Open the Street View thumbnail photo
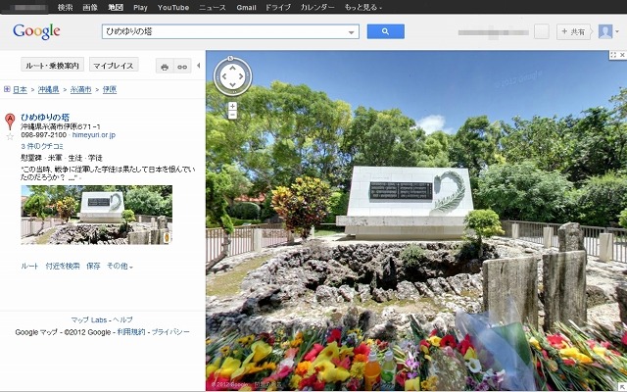Image resolution: width=627 pixels, height=392 pixels. coord(96,215)
